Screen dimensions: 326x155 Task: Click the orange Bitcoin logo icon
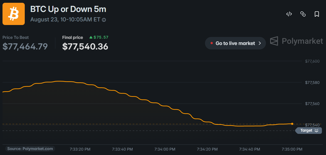pyautogui.click(x=14, y=14)
